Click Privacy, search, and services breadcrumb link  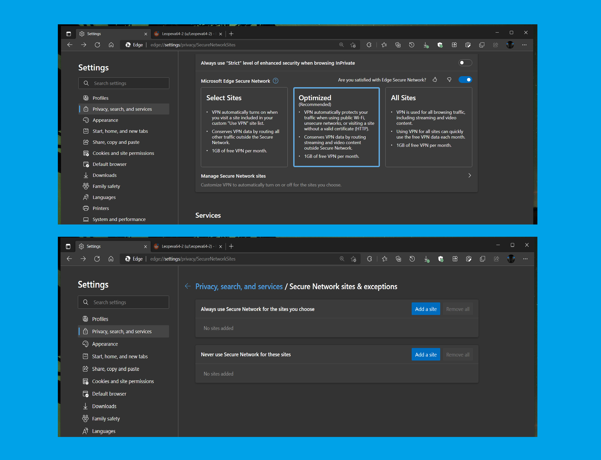click(x=239, y=286)
